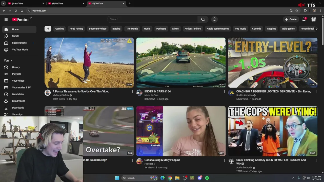The width and height of the screenshot is (324, 182).
Task: Select the Podcasts filter chip
Action: pyautogui.click(x=161, y=29)
